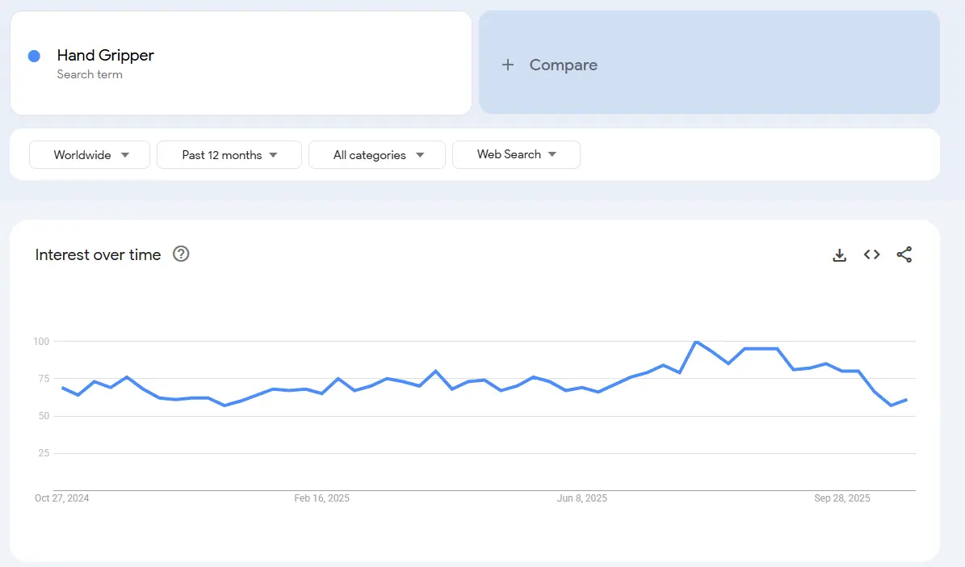Viewport: 965px width, 567px height.
Task: Click the chevron on the Web Search filter
Action: pos(551,154)
